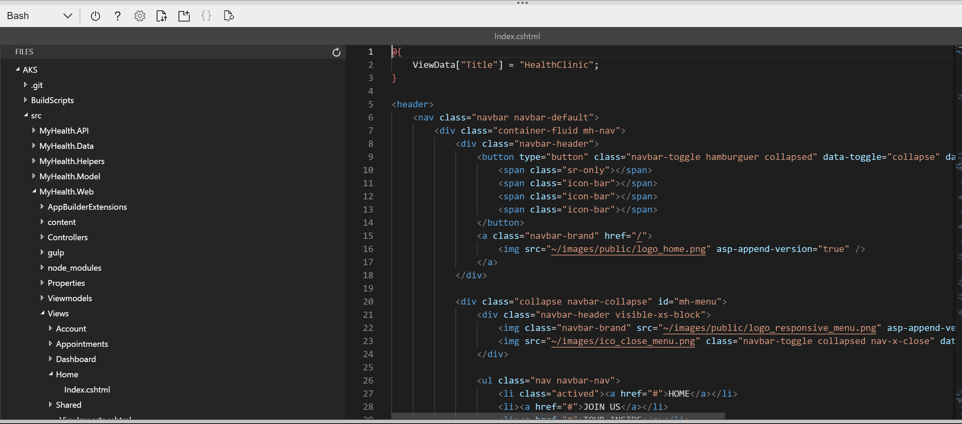Select the Dashboard folder under Views

(76, 359)
